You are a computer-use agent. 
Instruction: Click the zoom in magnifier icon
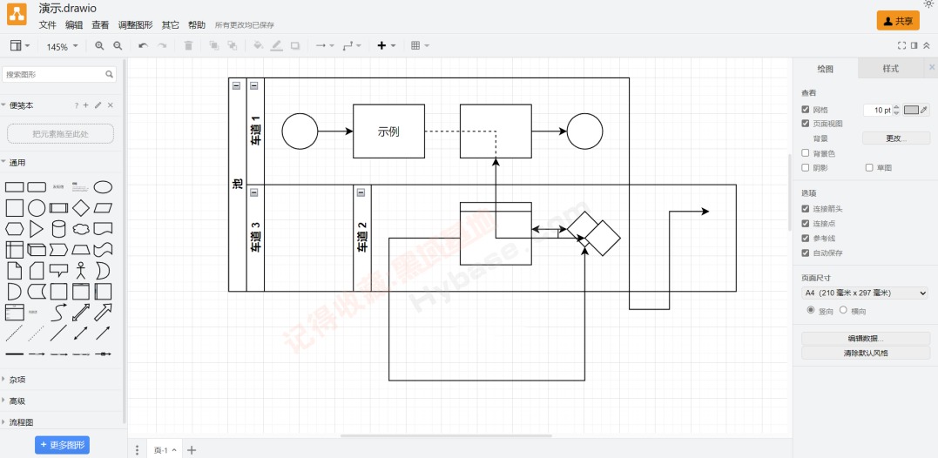[x=99, y=46]
